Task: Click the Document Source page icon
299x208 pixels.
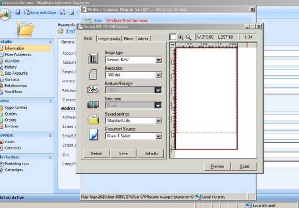Action: point(94,134)
